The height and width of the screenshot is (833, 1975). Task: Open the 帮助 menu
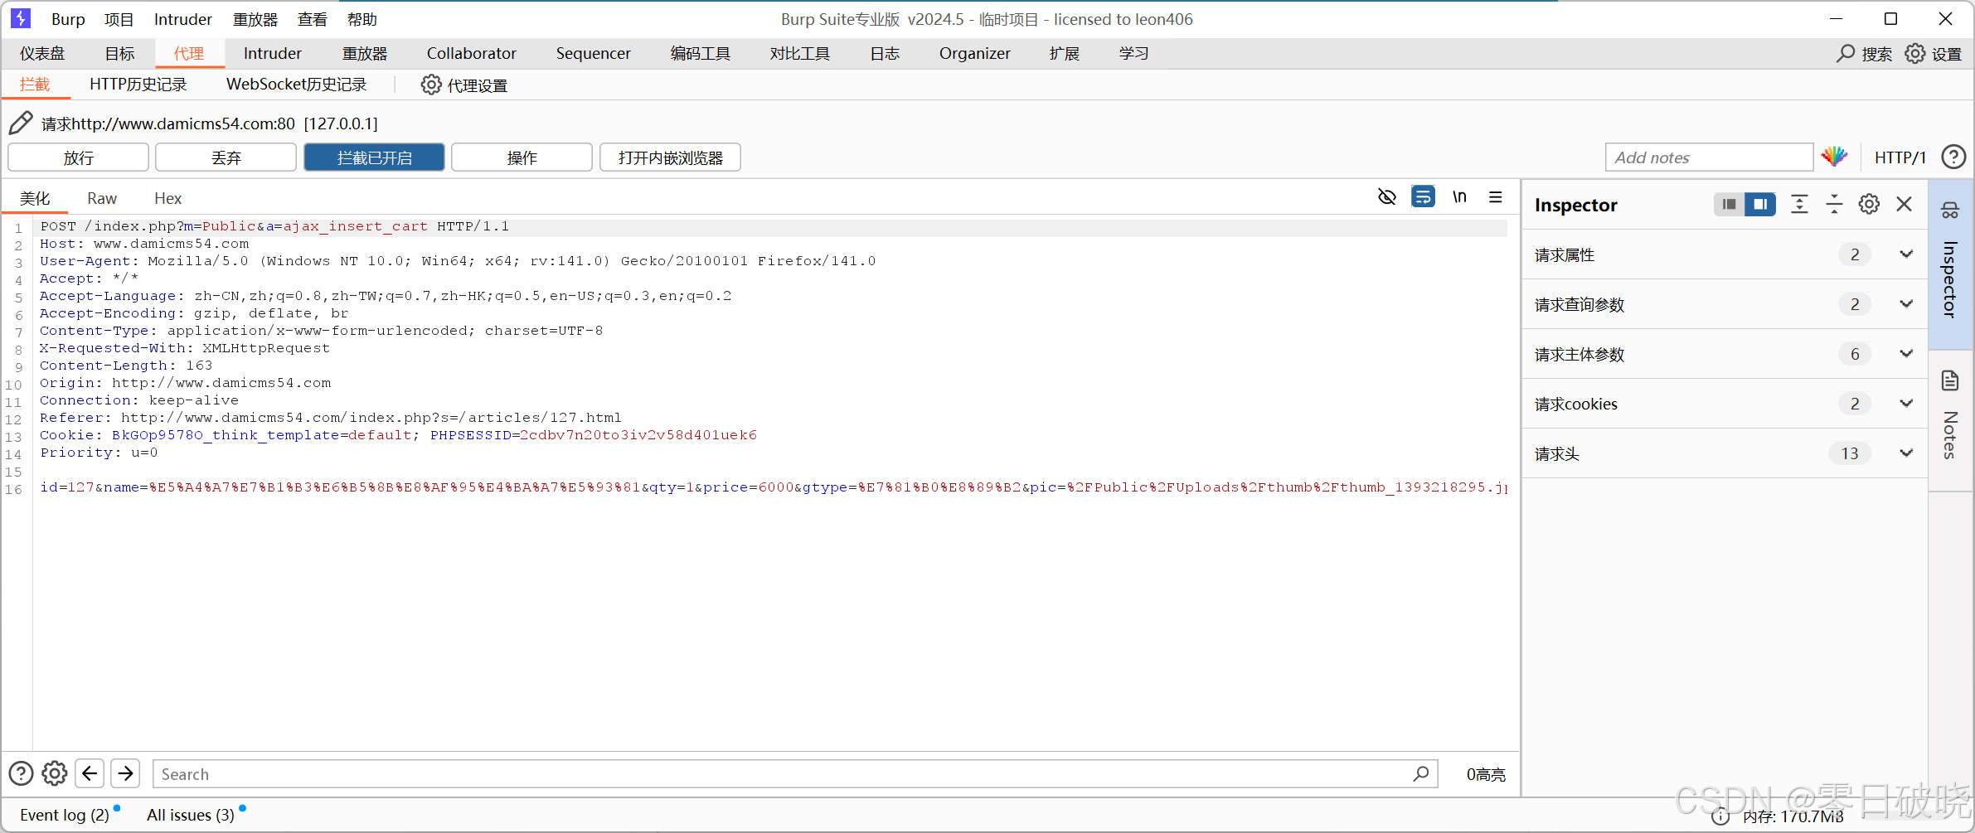362,19
